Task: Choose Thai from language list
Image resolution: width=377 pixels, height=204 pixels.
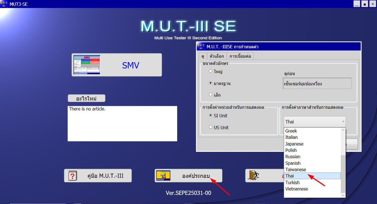Action: [x=312, y=176]
